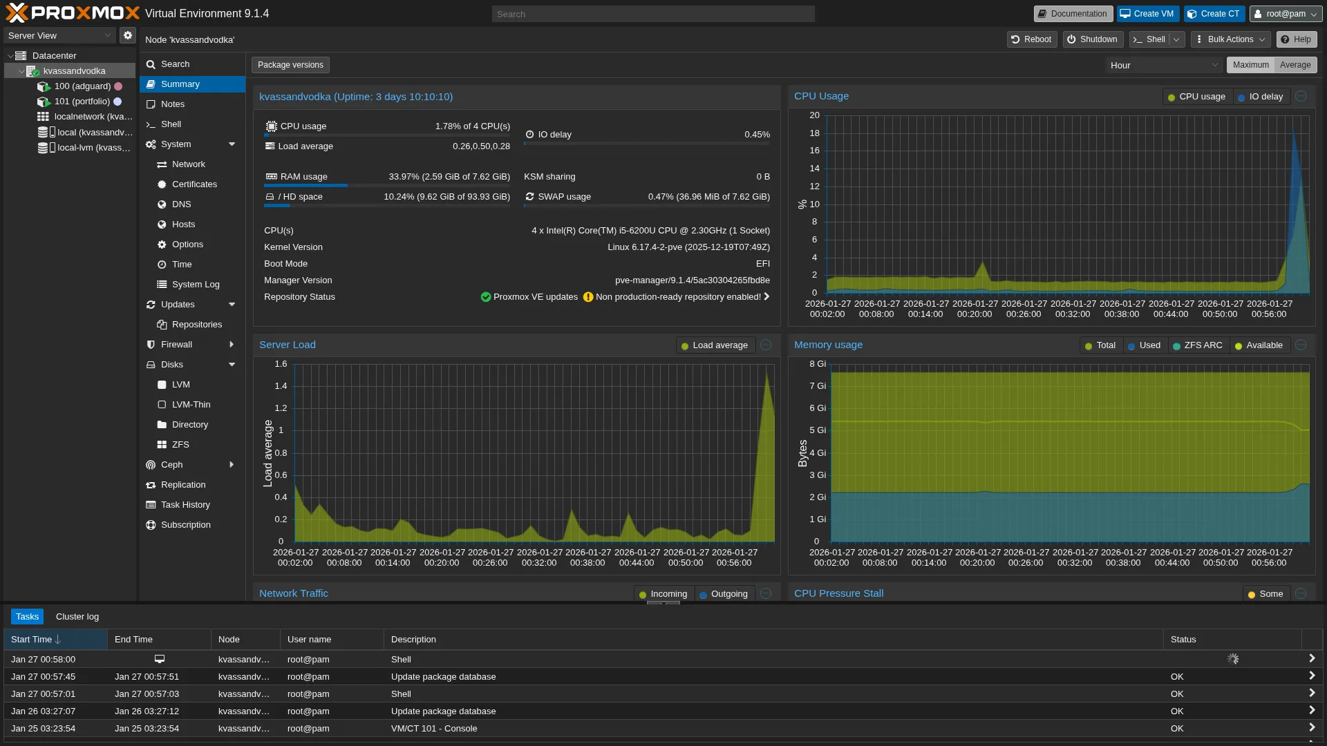Click the Package versions button

[290, 65]
